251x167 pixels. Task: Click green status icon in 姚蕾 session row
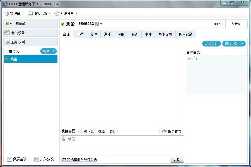coord(7,59)
